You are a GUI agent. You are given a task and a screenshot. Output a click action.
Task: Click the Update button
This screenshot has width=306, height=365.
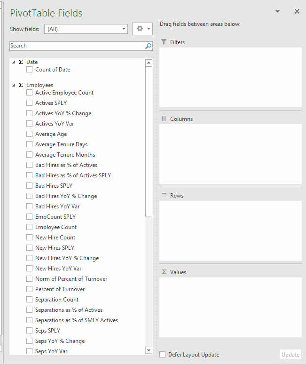click(290, 355)
